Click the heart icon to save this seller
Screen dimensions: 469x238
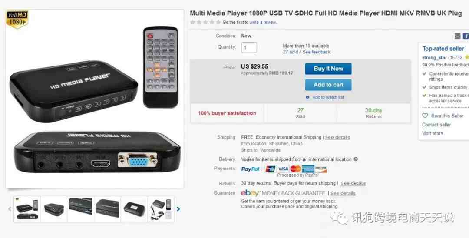point(425,116)
